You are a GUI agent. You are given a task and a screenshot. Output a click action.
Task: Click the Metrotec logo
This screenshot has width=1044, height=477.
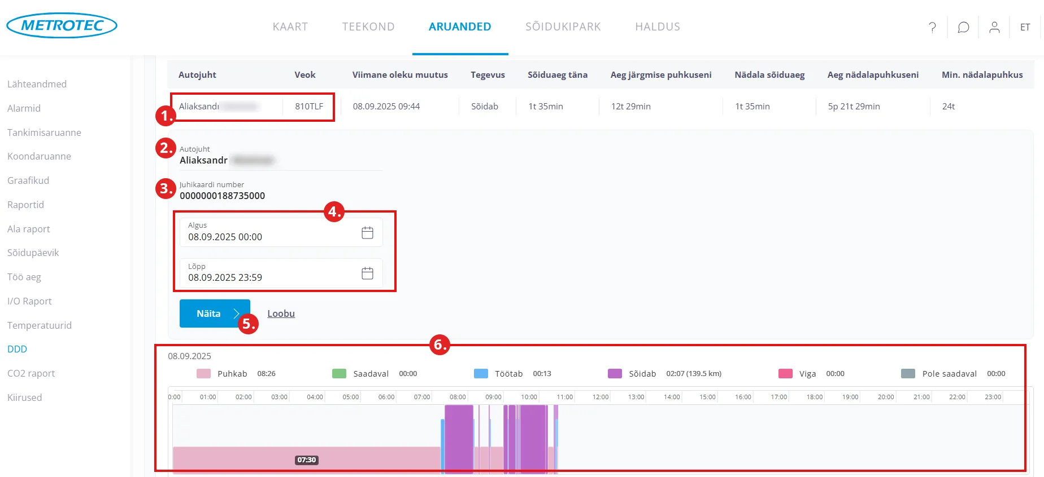[x=62, y=25]
